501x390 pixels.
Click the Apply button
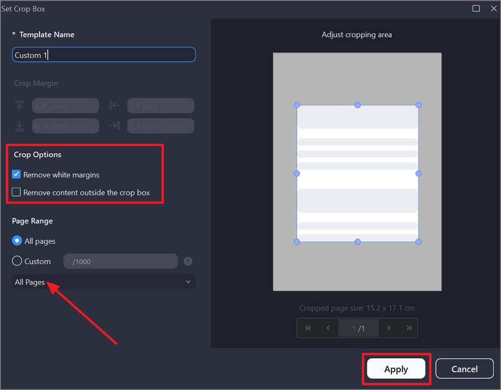pos(396,368)
